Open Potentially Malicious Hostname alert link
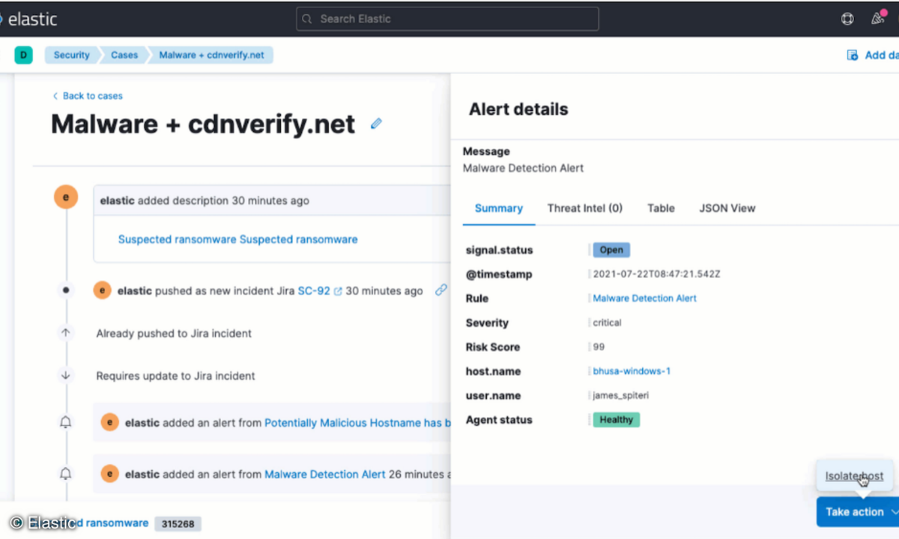Viewport: 899px width, 539px height. [357, 423]
